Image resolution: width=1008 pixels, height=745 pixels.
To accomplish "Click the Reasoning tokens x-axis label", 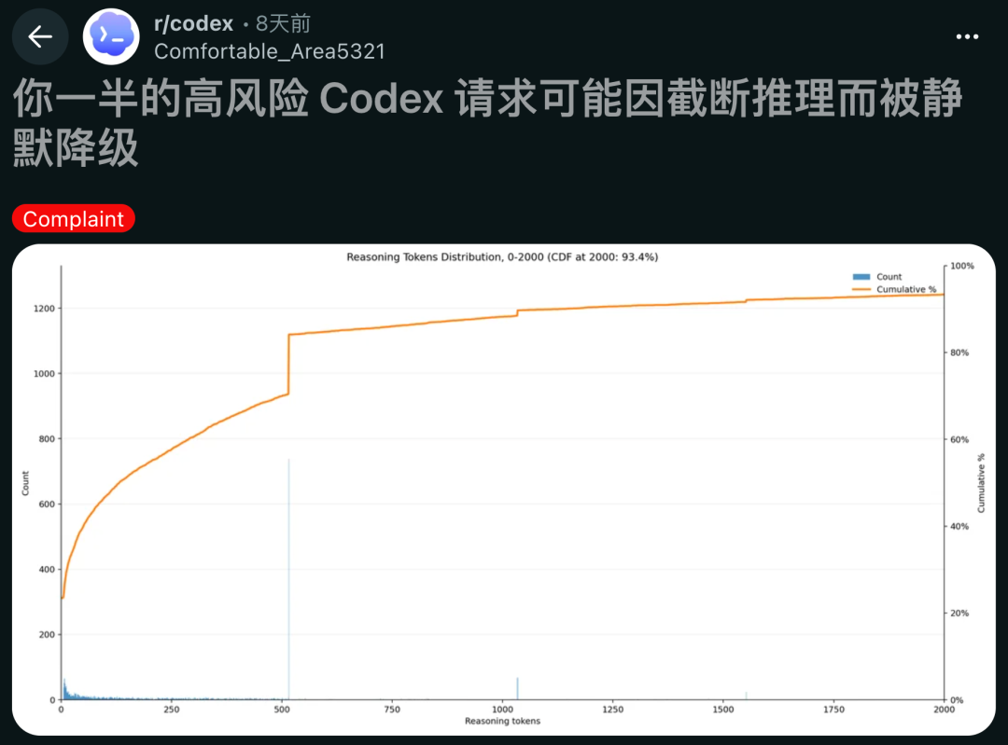I will [x=502, y=722].
